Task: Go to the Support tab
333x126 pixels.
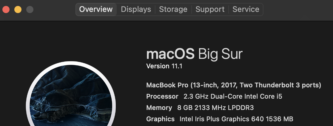Action: pos(210,10)
